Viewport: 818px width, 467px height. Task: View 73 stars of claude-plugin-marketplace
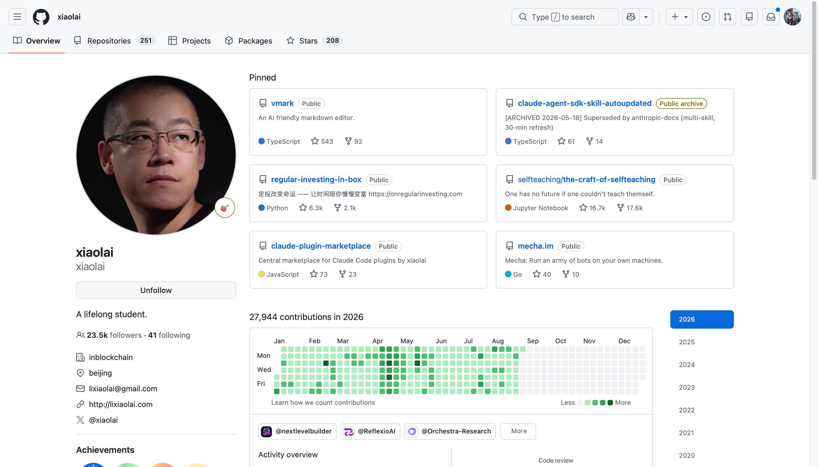[x=319, y=274]
